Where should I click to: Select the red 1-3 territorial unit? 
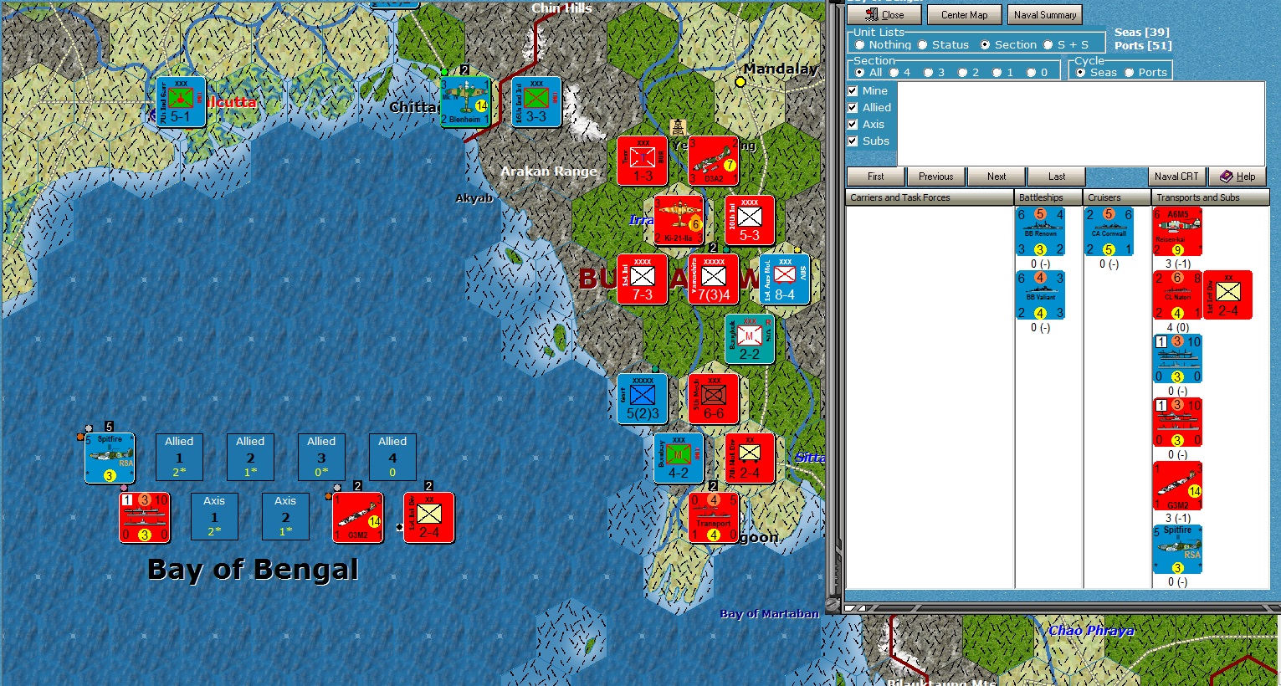click(x=643, y=161)
